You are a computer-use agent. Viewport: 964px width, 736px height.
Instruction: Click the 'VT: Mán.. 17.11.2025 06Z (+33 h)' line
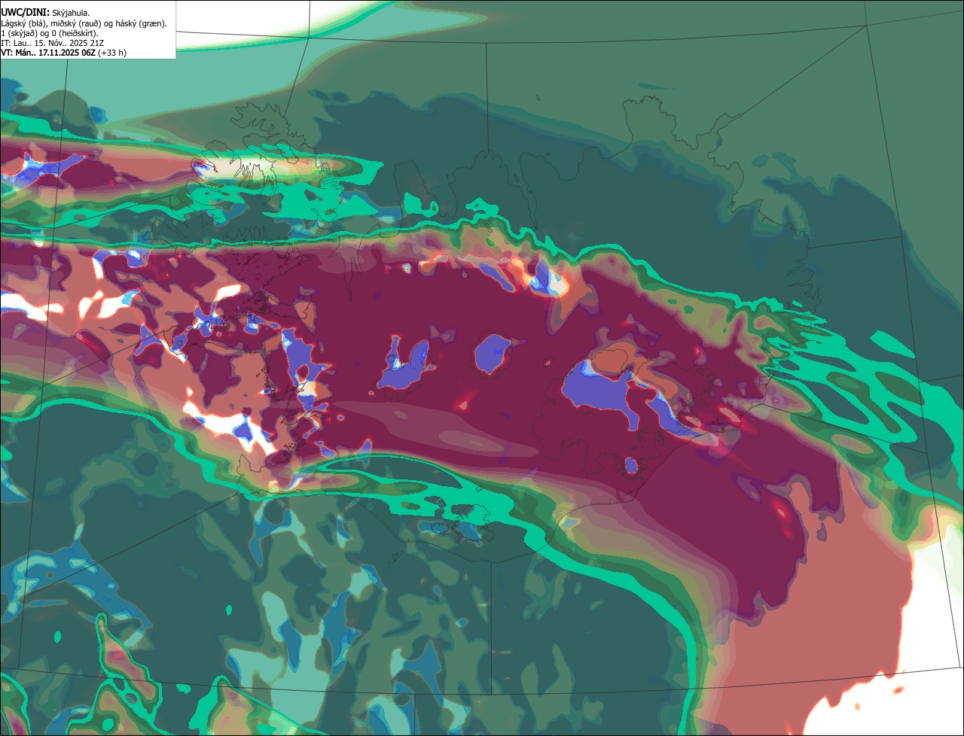tap(63, 53)
